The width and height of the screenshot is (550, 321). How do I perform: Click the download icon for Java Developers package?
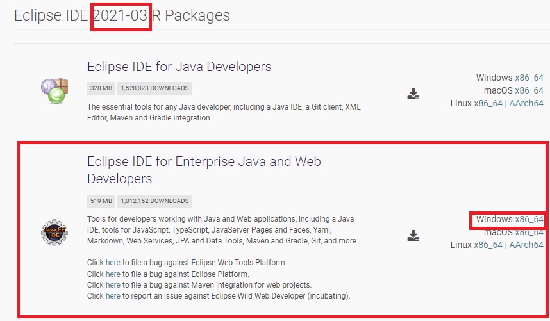click(413, 94)
